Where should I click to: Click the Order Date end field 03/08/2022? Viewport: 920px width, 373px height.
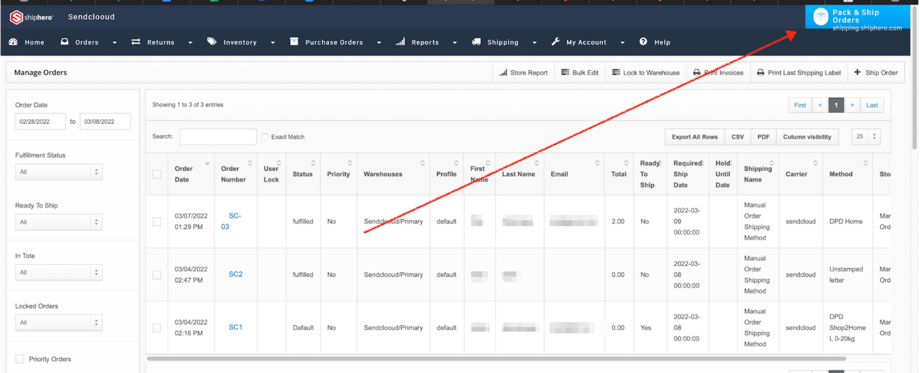[x=105, y=121]
